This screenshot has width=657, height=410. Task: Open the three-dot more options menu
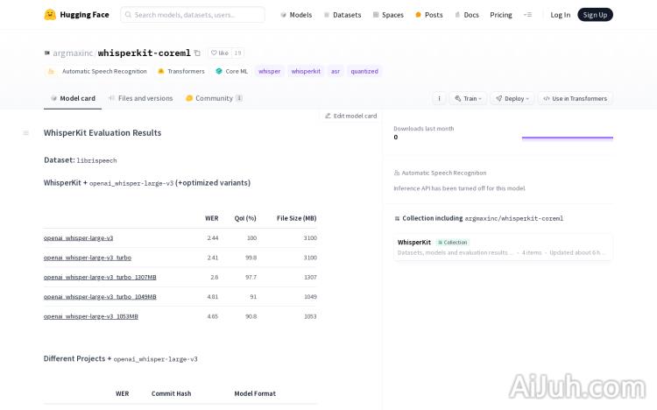(439, 98)
